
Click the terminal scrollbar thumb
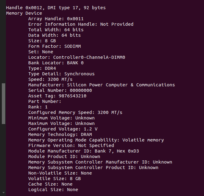3,104
